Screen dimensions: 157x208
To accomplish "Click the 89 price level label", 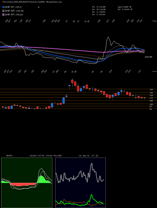I will [151, 109].
